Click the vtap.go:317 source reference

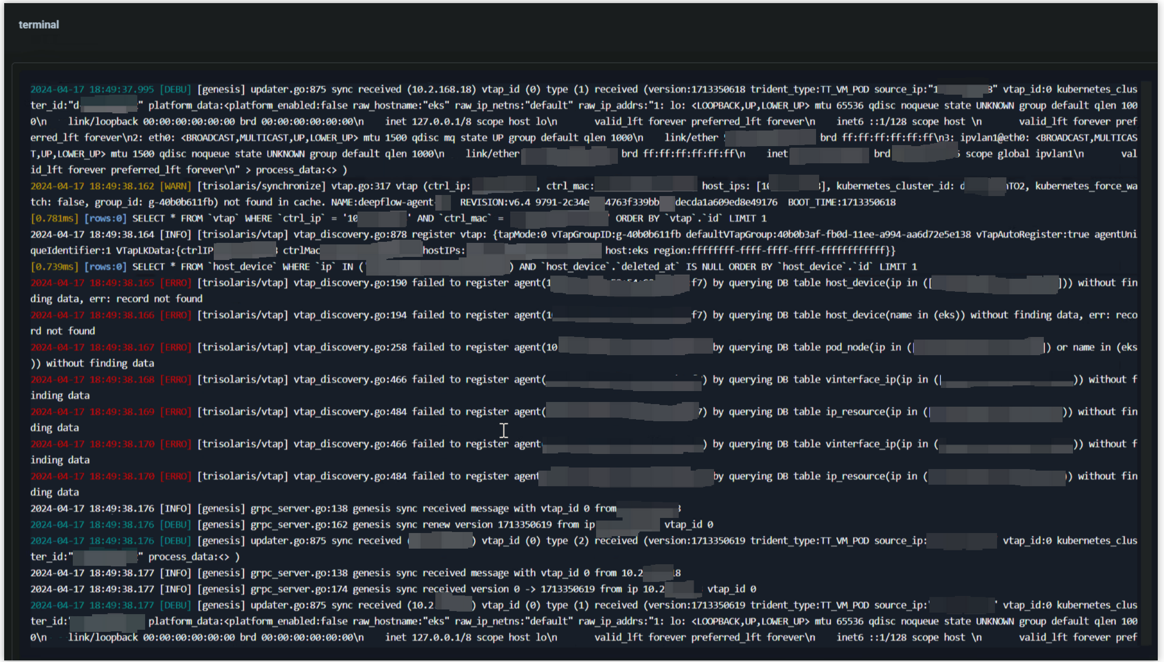[x=360, y=186]
